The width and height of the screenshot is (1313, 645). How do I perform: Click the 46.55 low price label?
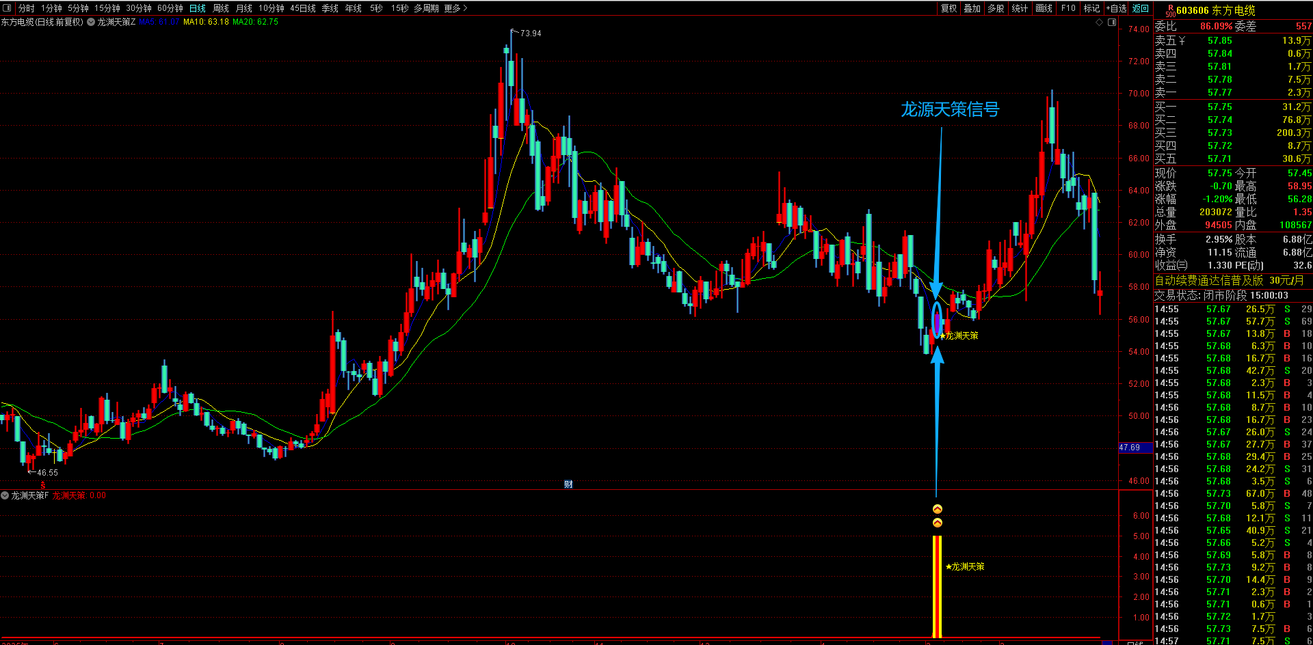coord(47,473)
